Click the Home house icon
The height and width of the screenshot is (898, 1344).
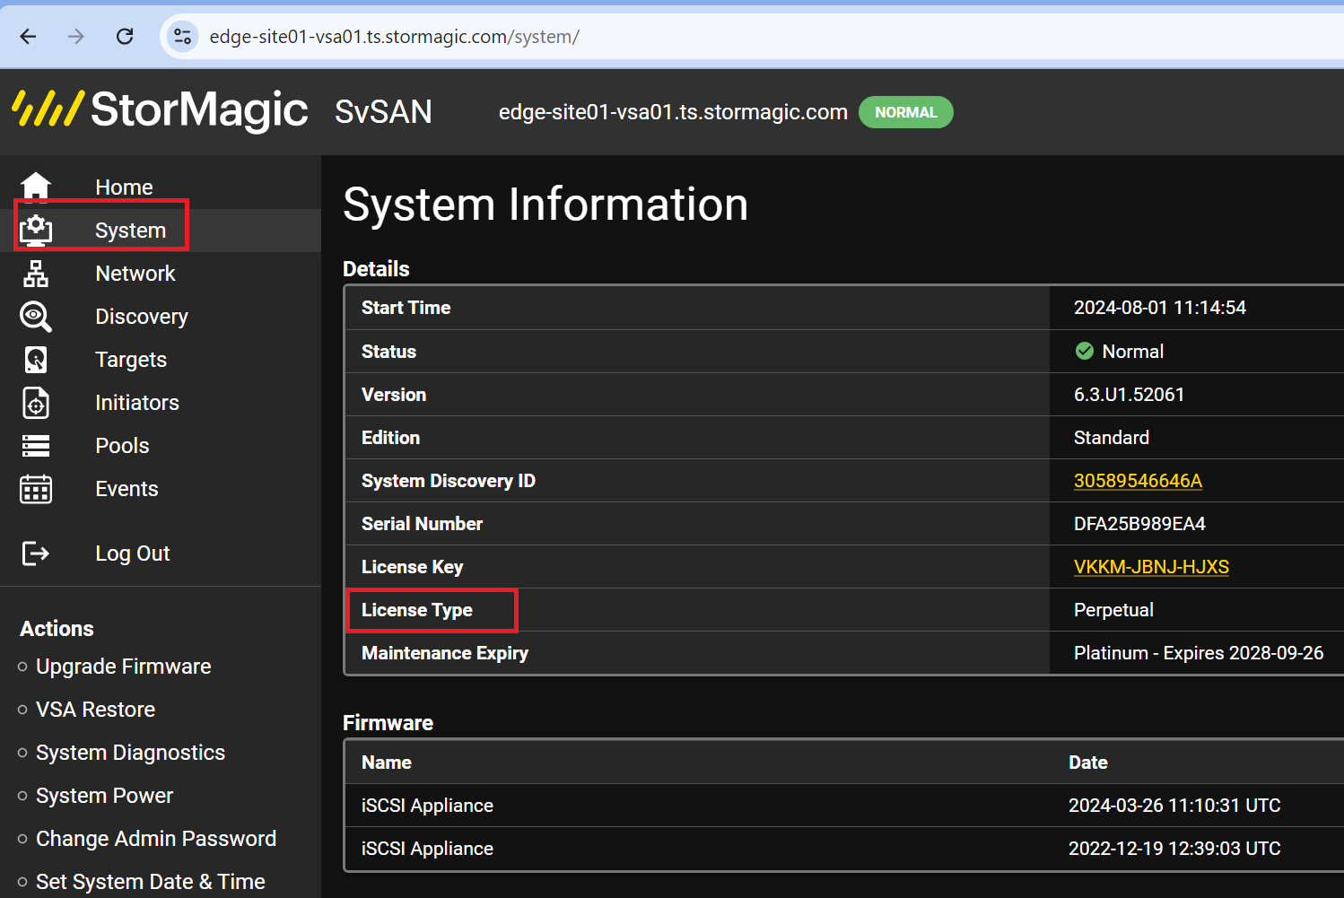[x=36, y=187]
